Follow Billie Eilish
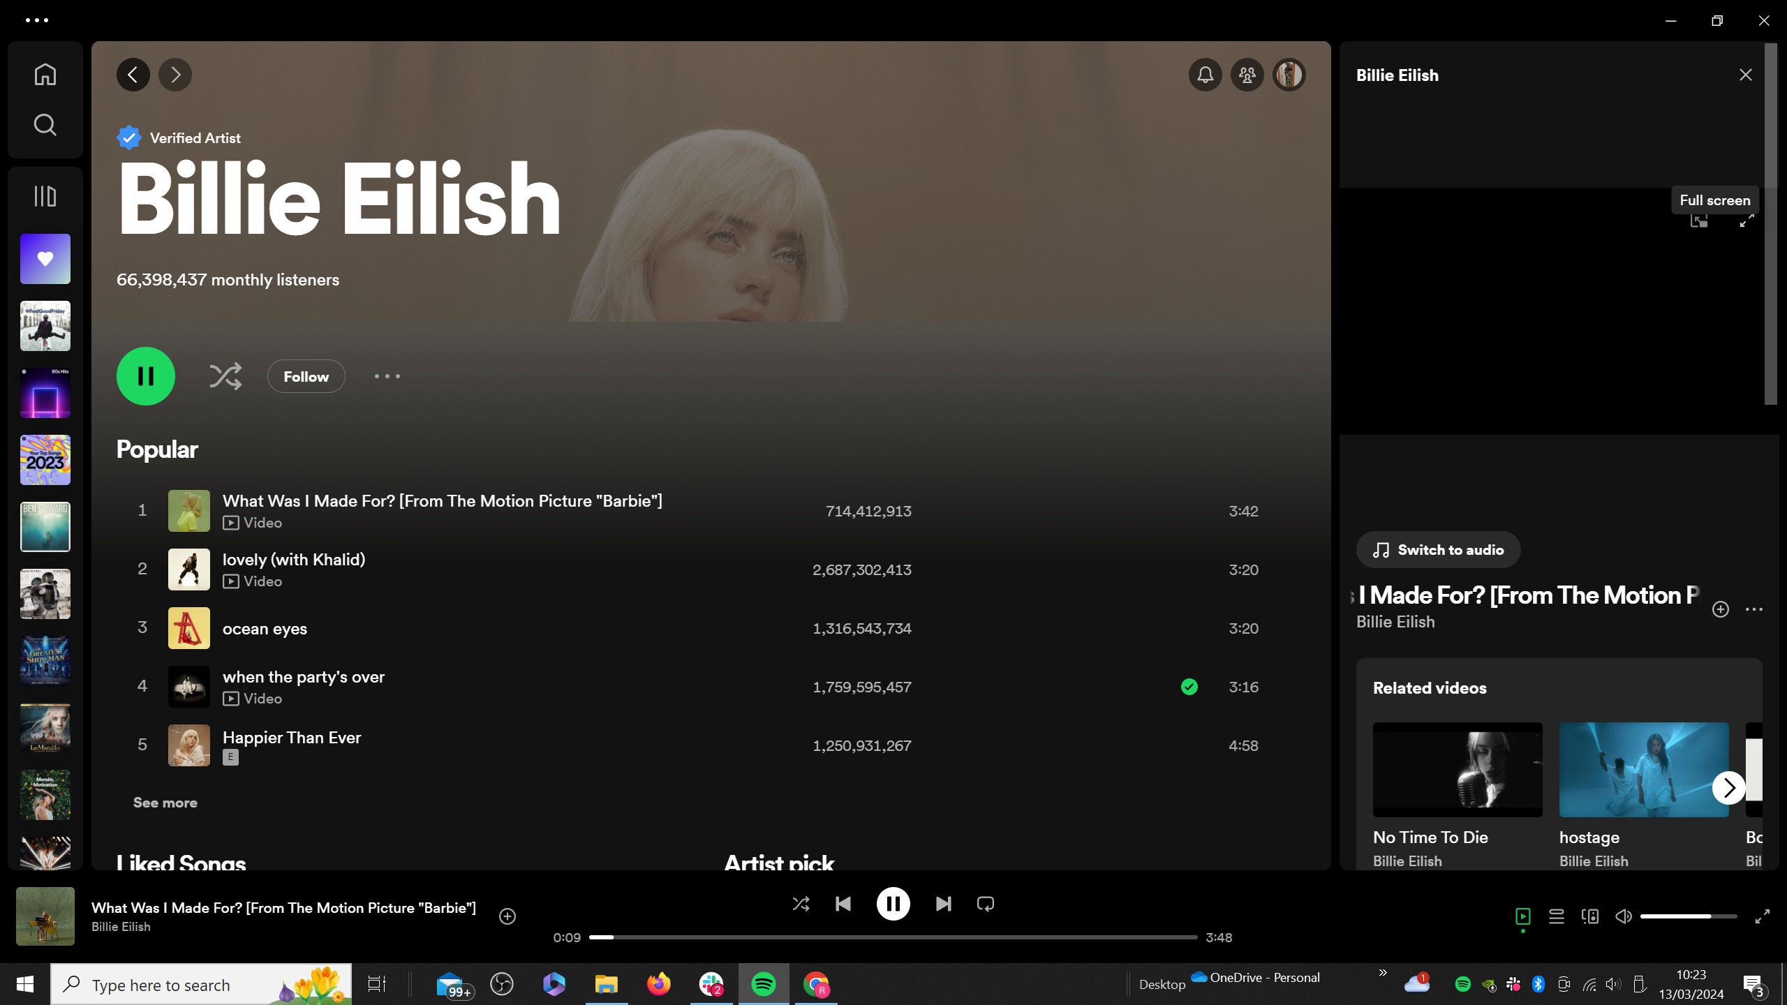The height and width of the screenshot is (1005, 1787). (x=306, y=376)
